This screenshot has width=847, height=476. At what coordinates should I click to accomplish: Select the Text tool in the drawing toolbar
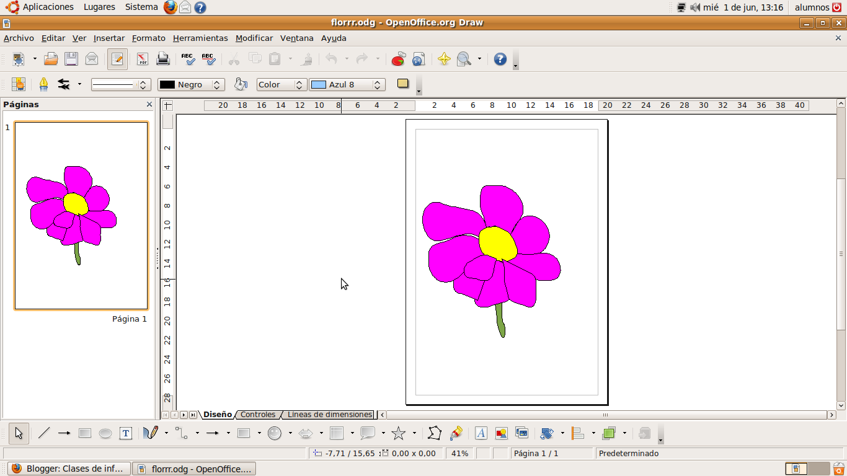(x=126, y=433)
